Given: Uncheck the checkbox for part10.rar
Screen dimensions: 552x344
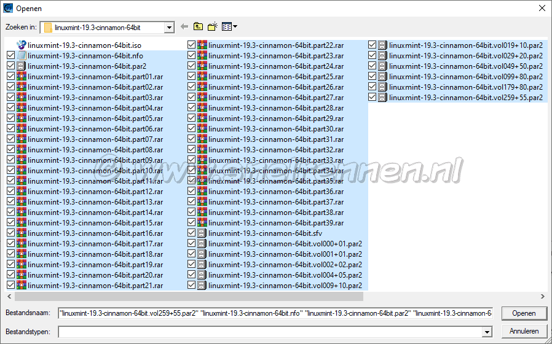Looking at the screenshot, I should pyautogui.click(x=10, y=171).
